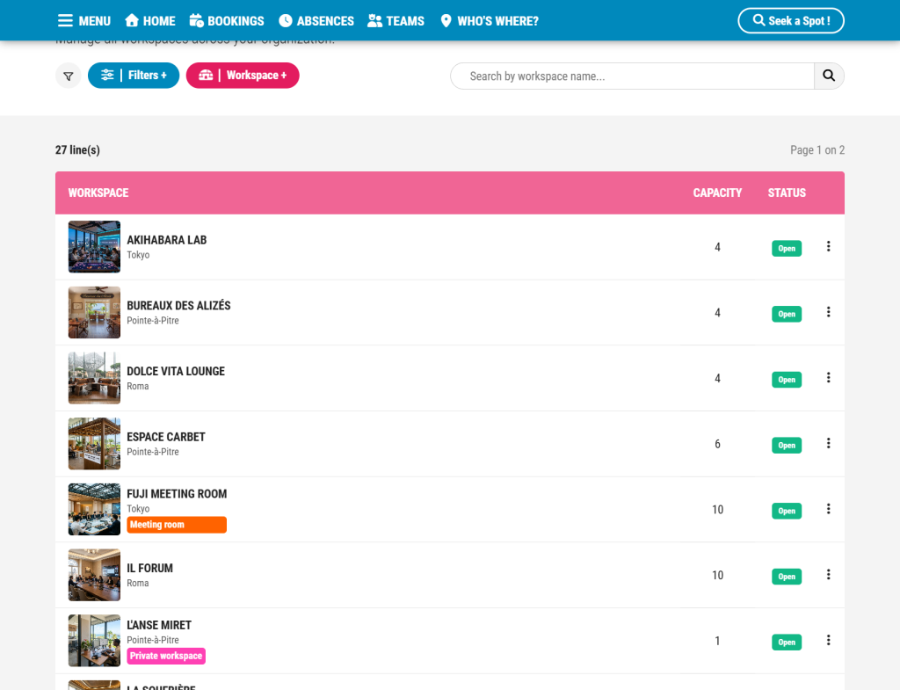Screen dimensions: 900x690
Task: Click the 27 line(s) count
Action: [77, 149]
